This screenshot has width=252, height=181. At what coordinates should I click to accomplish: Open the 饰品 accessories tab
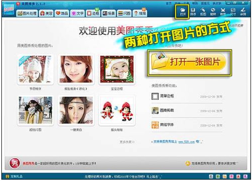click(x=62, y=13)
